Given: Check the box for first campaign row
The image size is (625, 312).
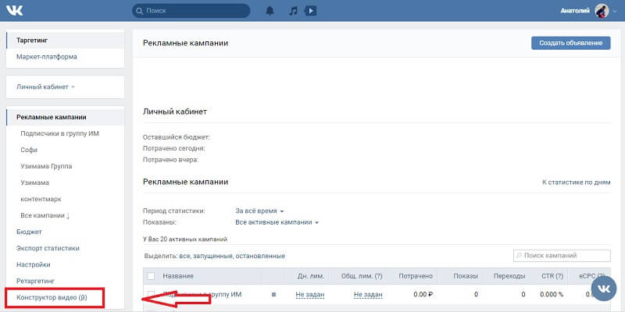Looking at the screenshot, I should click(151, 295).
